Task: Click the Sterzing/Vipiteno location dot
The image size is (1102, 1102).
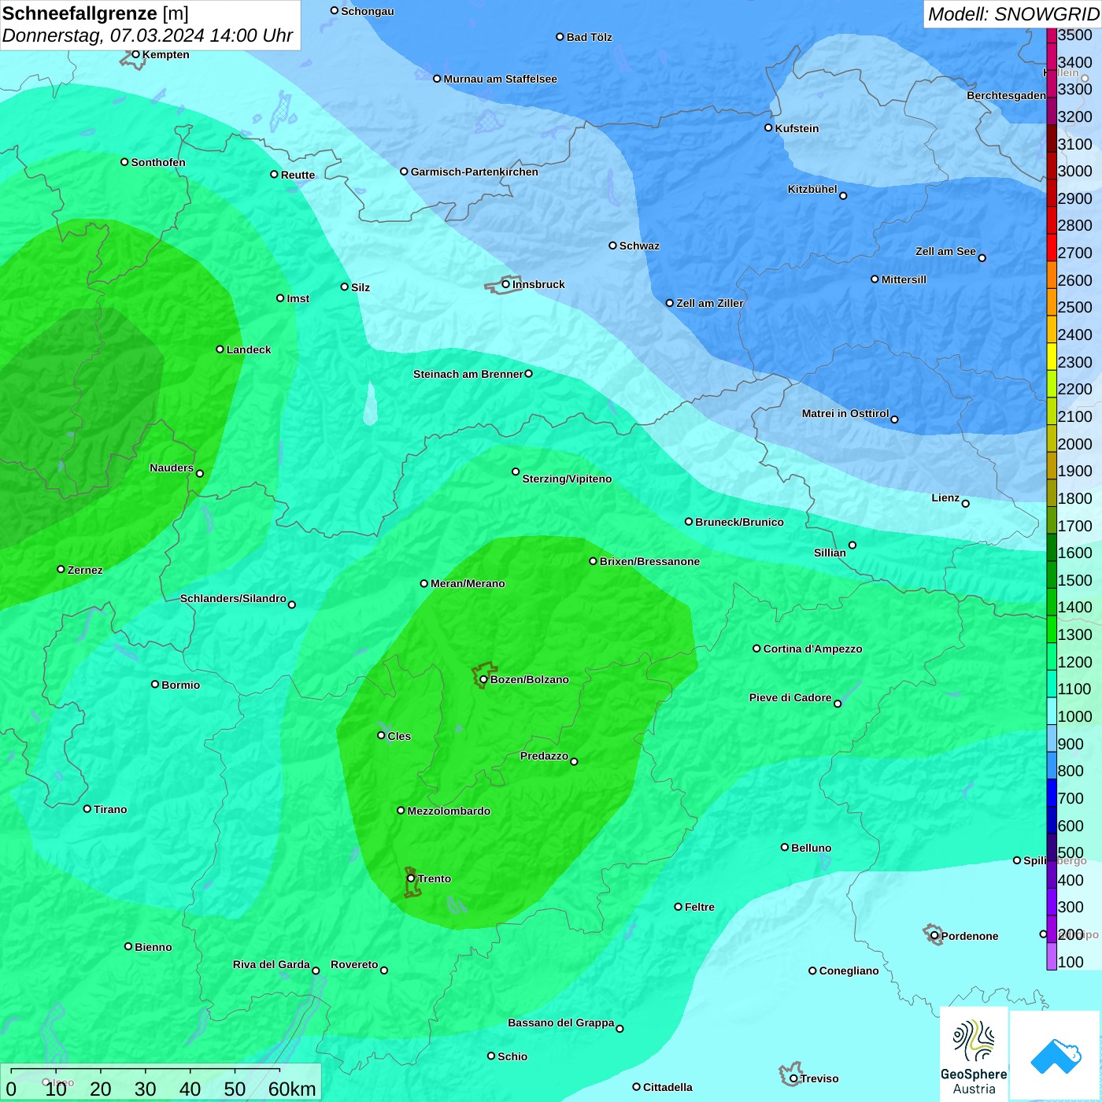Action: [516, 472]
